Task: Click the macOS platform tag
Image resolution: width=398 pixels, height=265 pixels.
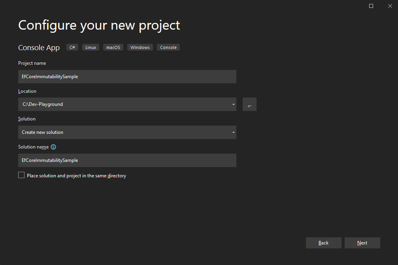Action: tap(113, 47)
